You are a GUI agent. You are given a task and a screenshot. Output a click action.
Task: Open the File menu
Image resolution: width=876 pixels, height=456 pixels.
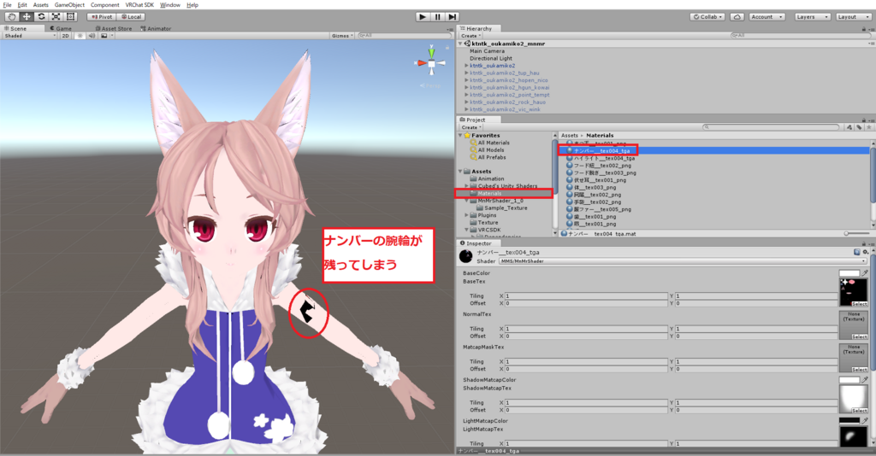[7, 4]
